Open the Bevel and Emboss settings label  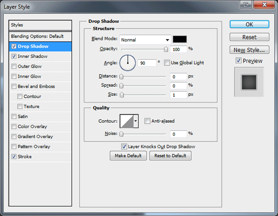click(x=36, y=86)
